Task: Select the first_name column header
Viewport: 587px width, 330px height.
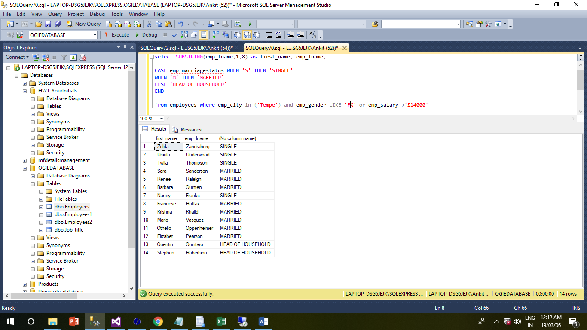Action: click(x=168, y=138)
